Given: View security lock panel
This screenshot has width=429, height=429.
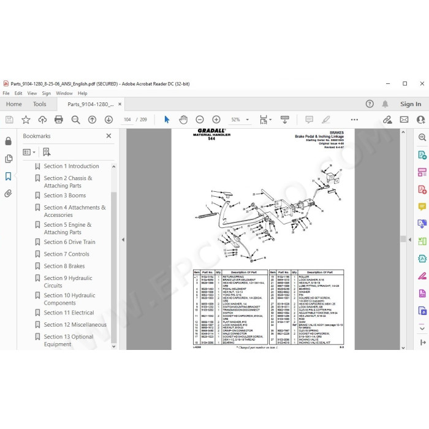Looking at the screenshot, I should pos(9,141).
